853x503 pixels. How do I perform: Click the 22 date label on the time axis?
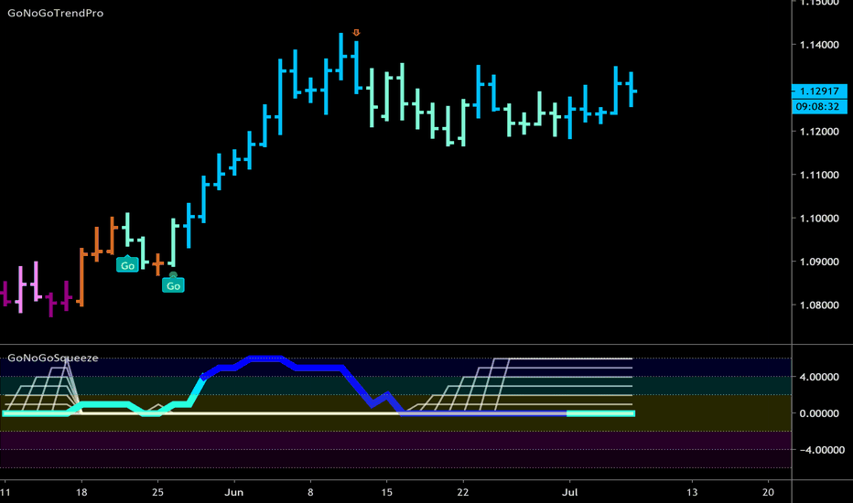coord(462,493)
